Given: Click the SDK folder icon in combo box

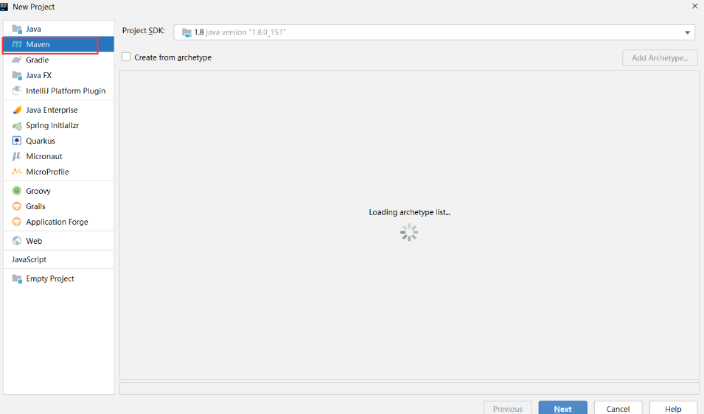Looking at the screenshot, I should (187, 32).
